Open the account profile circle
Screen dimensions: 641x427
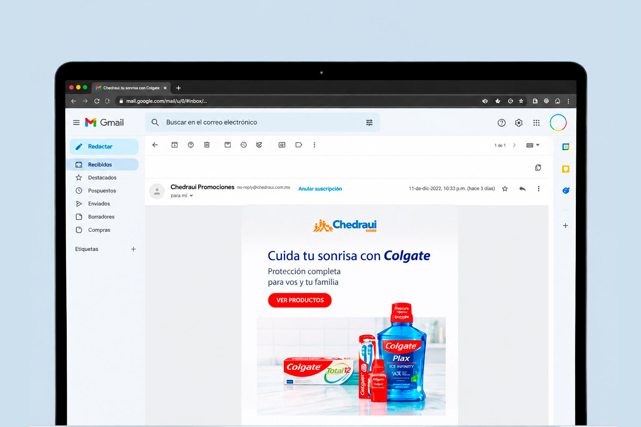coord(558,123)
